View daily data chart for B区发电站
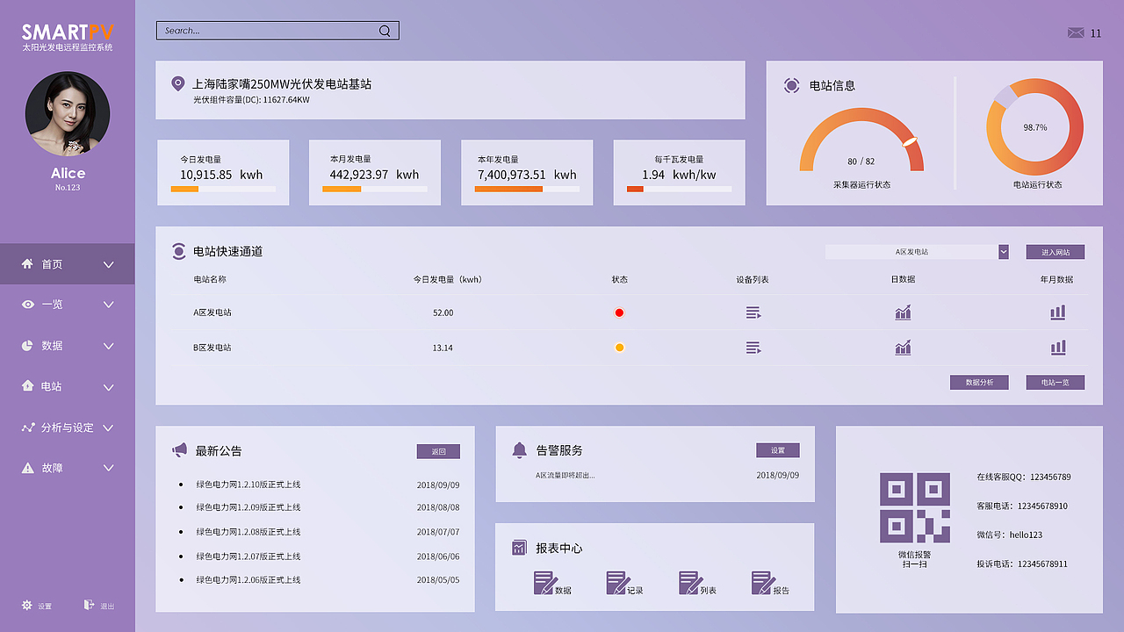 click(903, 347)
